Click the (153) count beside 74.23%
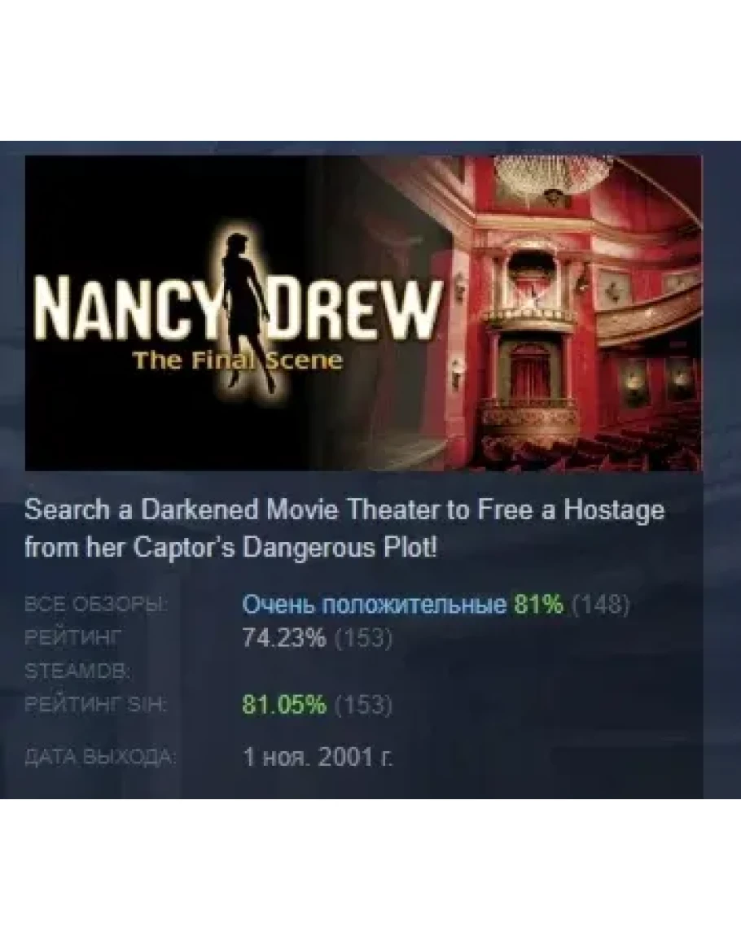The height and width of the screenshot is (940, 741). (x=363, y=638)
